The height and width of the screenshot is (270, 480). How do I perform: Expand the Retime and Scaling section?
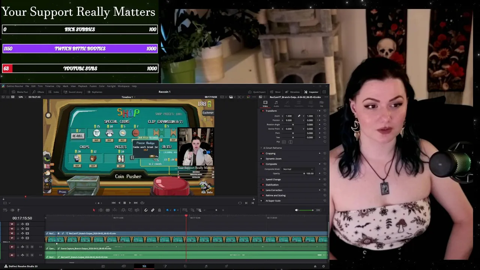point(276,195)
